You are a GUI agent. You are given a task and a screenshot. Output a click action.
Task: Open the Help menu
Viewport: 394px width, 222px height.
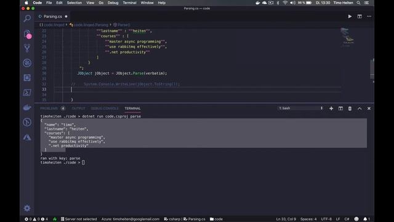pyautogui.click(x=161, y=2)
